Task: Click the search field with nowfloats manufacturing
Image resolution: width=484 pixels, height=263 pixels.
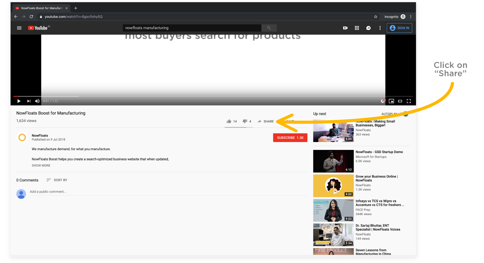Action: coord(192,28)
